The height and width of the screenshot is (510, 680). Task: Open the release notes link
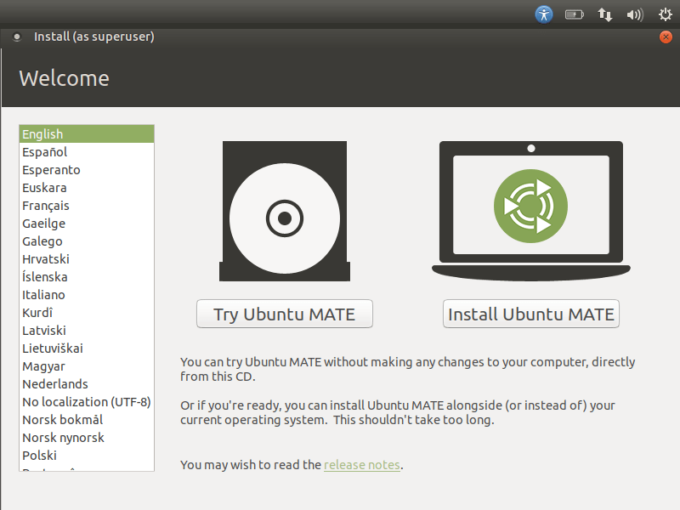pos(361,464)
